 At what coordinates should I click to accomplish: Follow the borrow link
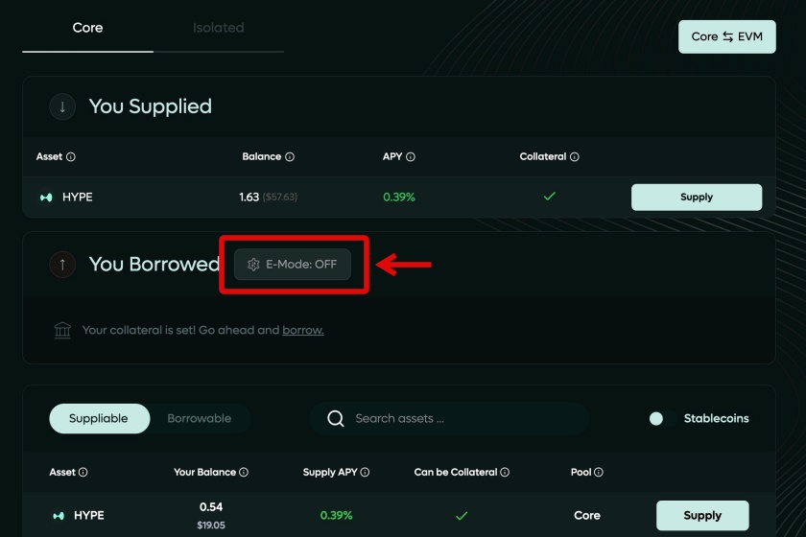coord(303,330)
